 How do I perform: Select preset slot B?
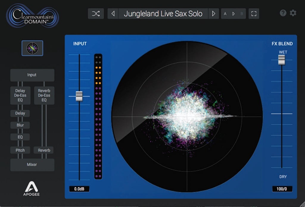[x=242, y=14]
